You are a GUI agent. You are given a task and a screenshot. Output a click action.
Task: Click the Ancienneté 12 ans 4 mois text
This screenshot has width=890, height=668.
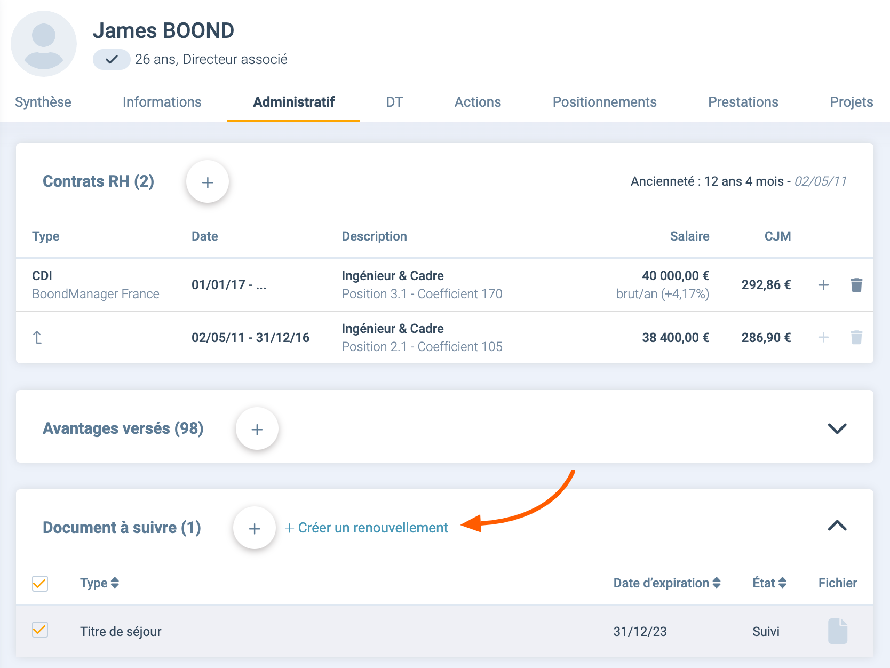point(707,181)
